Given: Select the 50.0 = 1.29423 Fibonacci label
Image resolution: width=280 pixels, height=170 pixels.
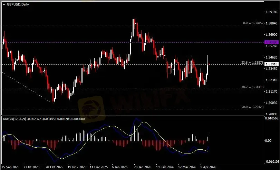Looking at the screenshot, I should pos(252,107).
